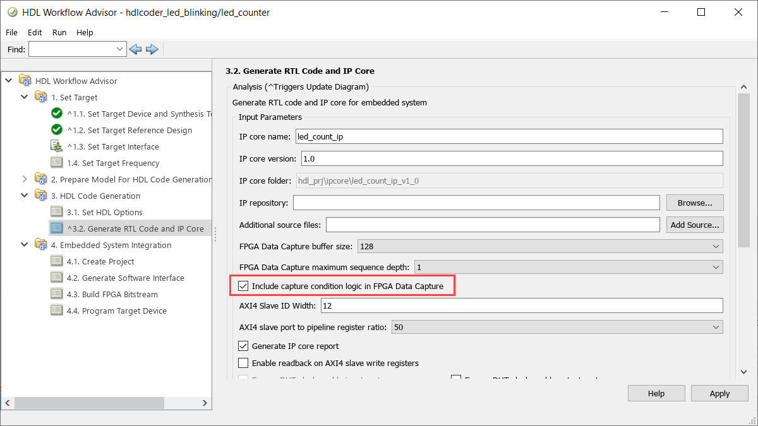
Task: Enable readback on AXI4 slave write registers
Action: tap(243, 362)
